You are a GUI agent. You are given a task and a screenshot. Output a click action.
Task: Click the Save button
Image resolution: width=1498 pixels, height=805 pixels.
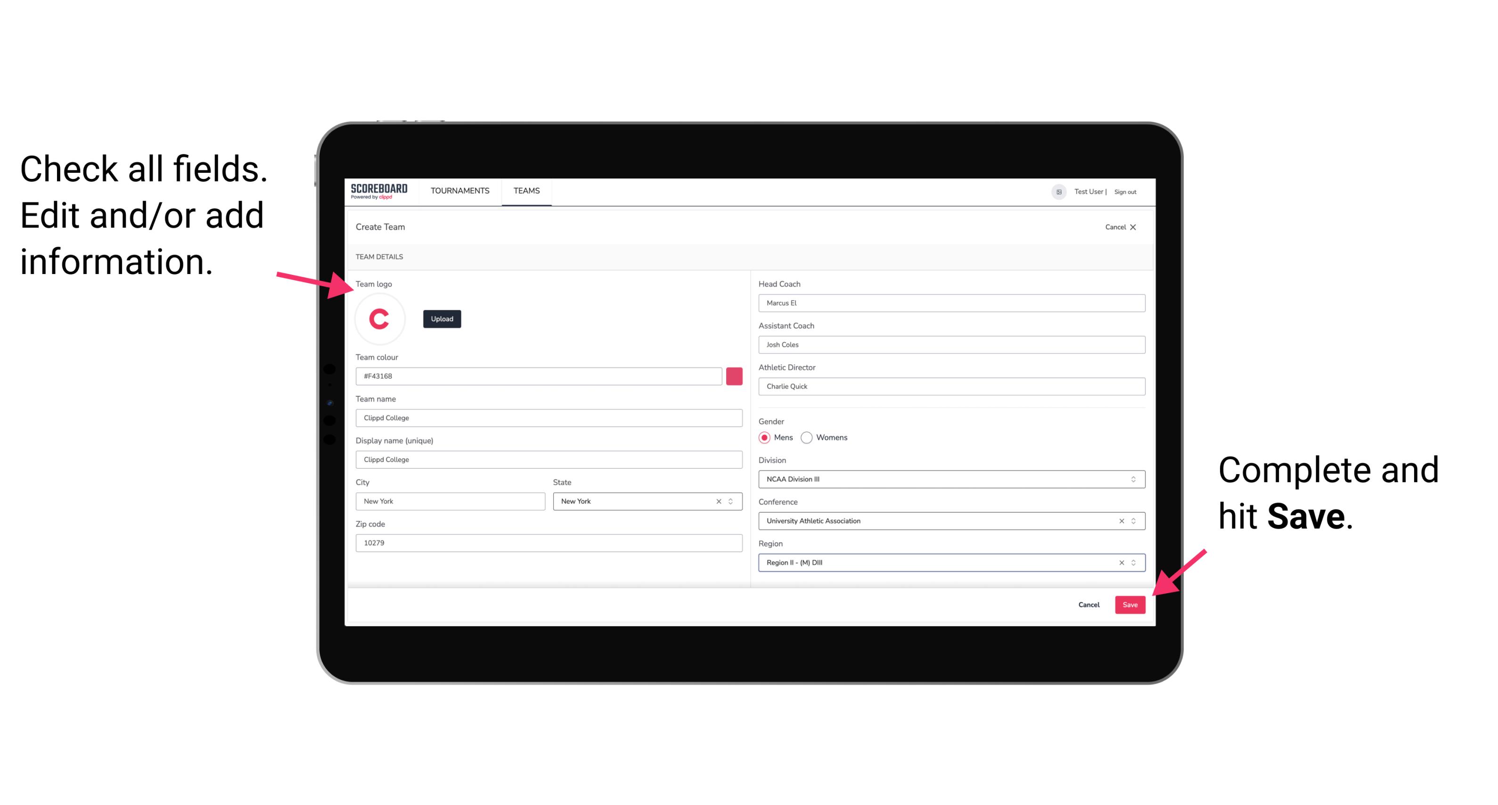(1129, 603)
